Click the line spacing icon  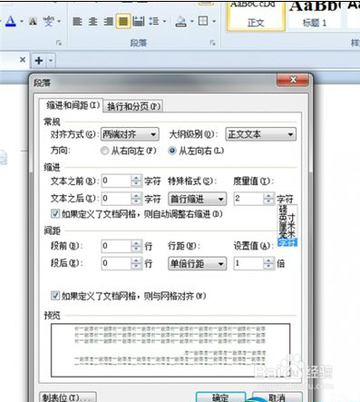click(153, 21)
